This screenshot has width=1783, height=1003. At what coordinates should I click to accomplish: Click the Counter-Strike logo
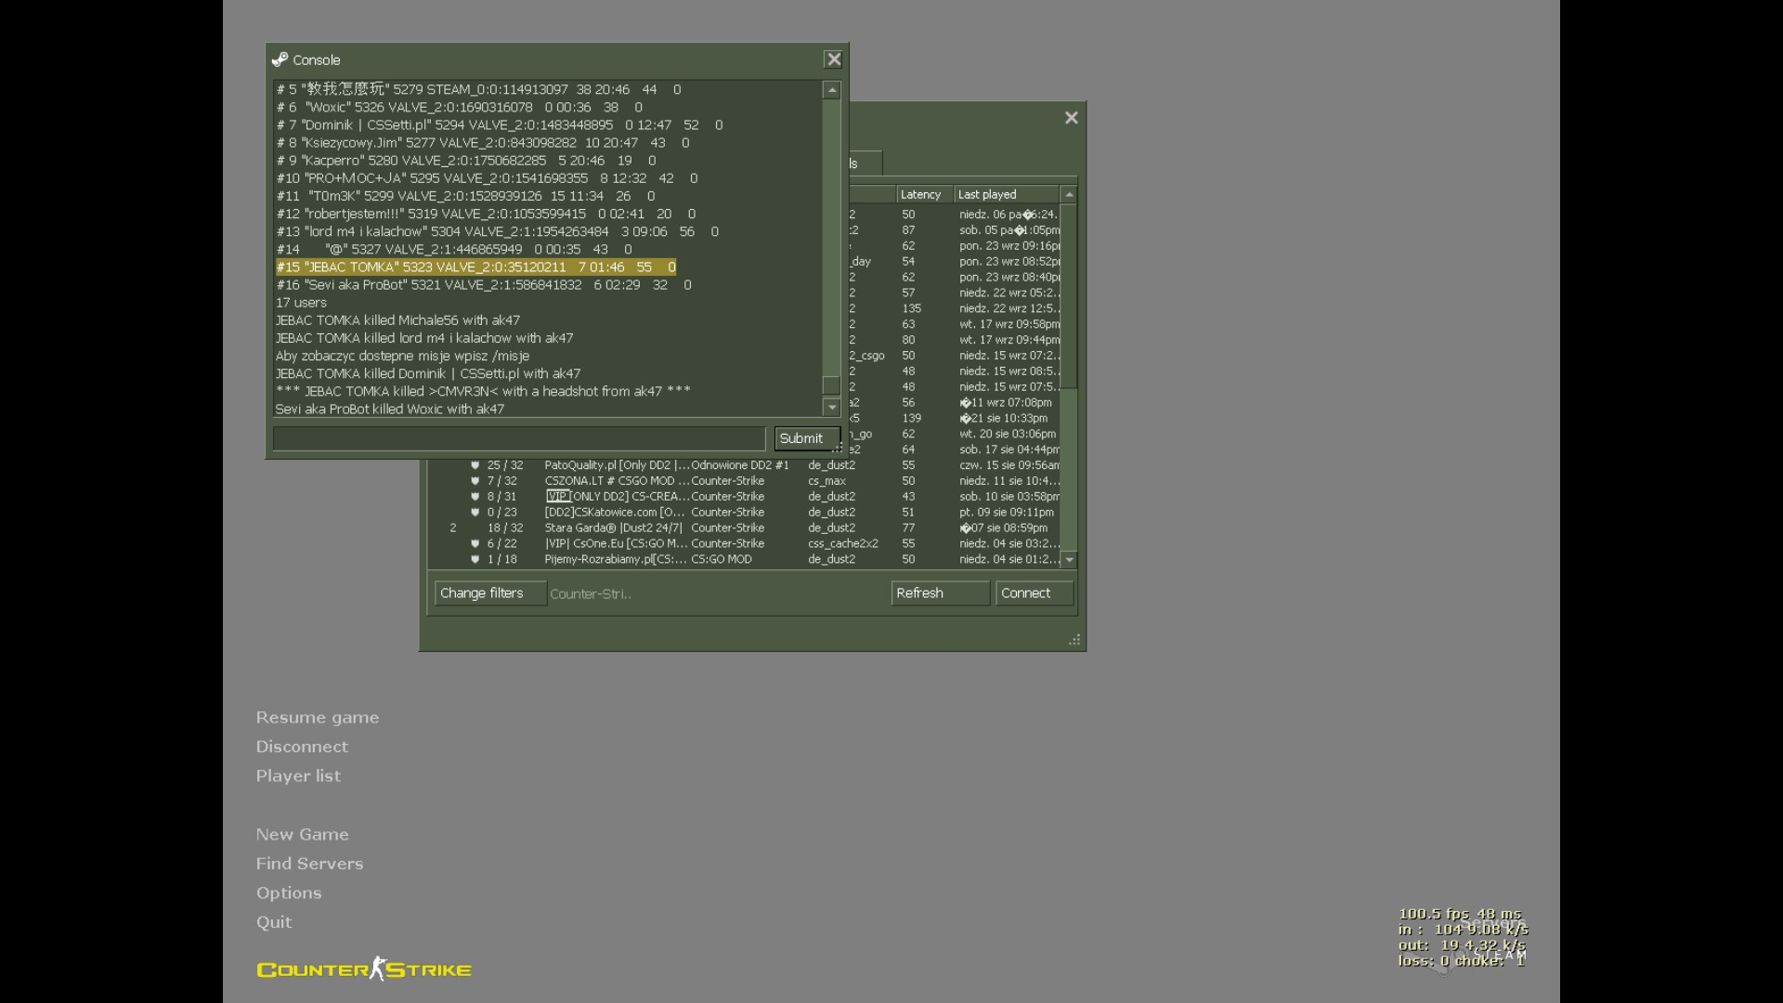364,970
